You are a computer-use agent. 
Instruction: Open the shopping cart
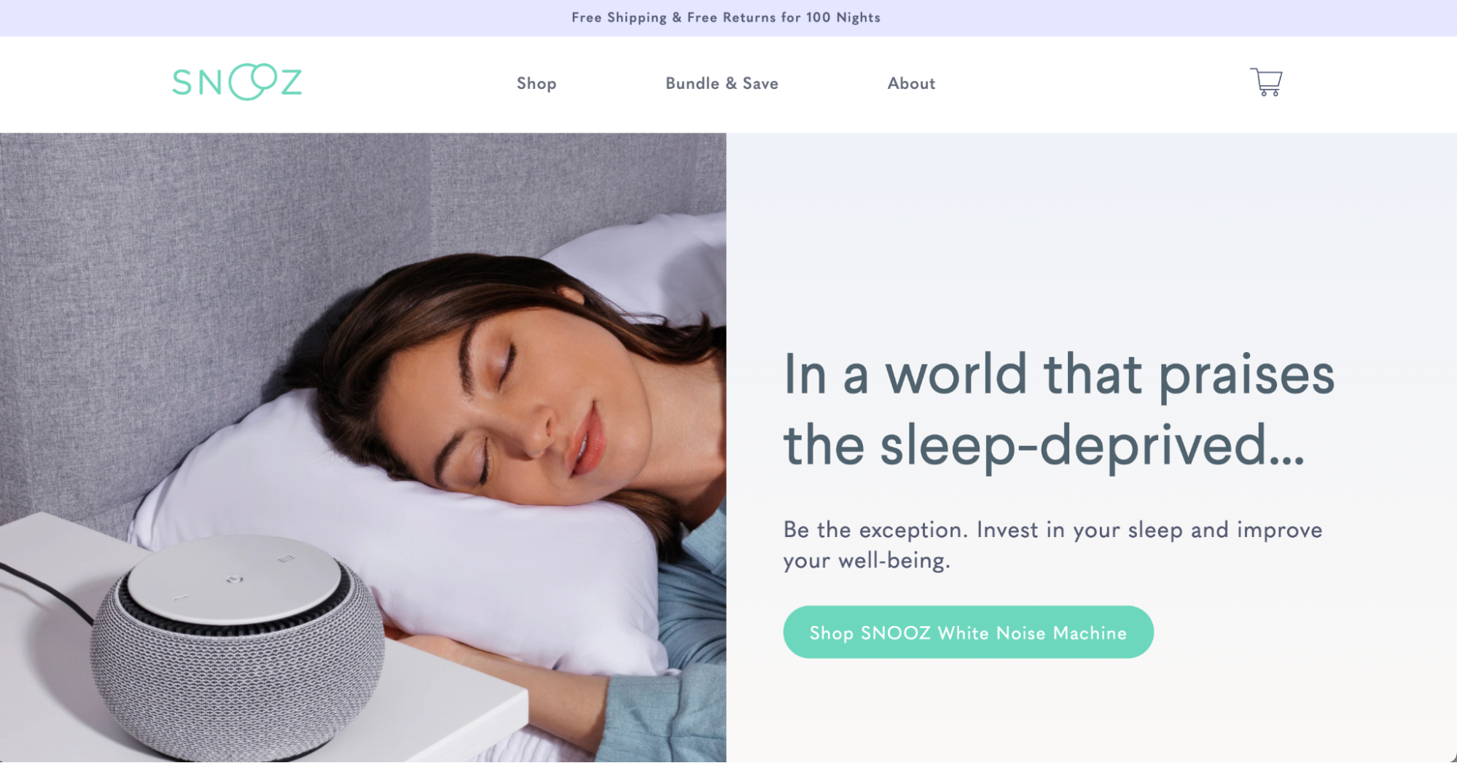click(1266, 82)
